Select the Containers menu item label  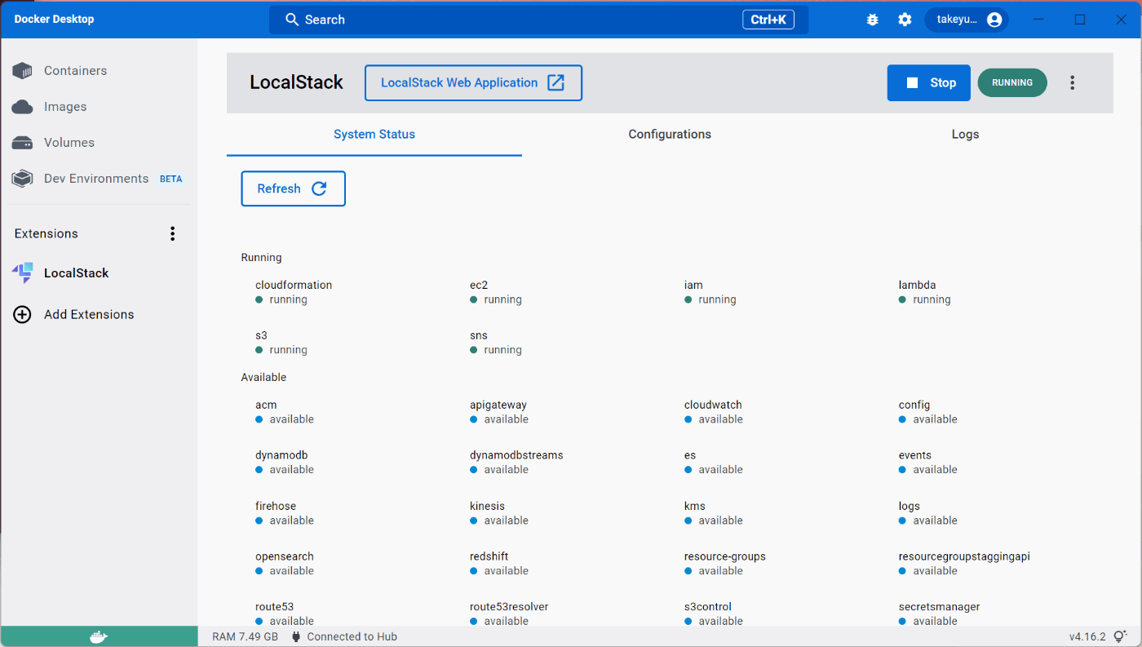[x=75, y=71]
